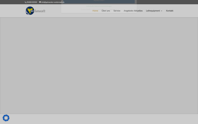The width and height of the screenshot is (198, 124).
Task: Open the Cookie-Details link
Action: pos(85,10)
